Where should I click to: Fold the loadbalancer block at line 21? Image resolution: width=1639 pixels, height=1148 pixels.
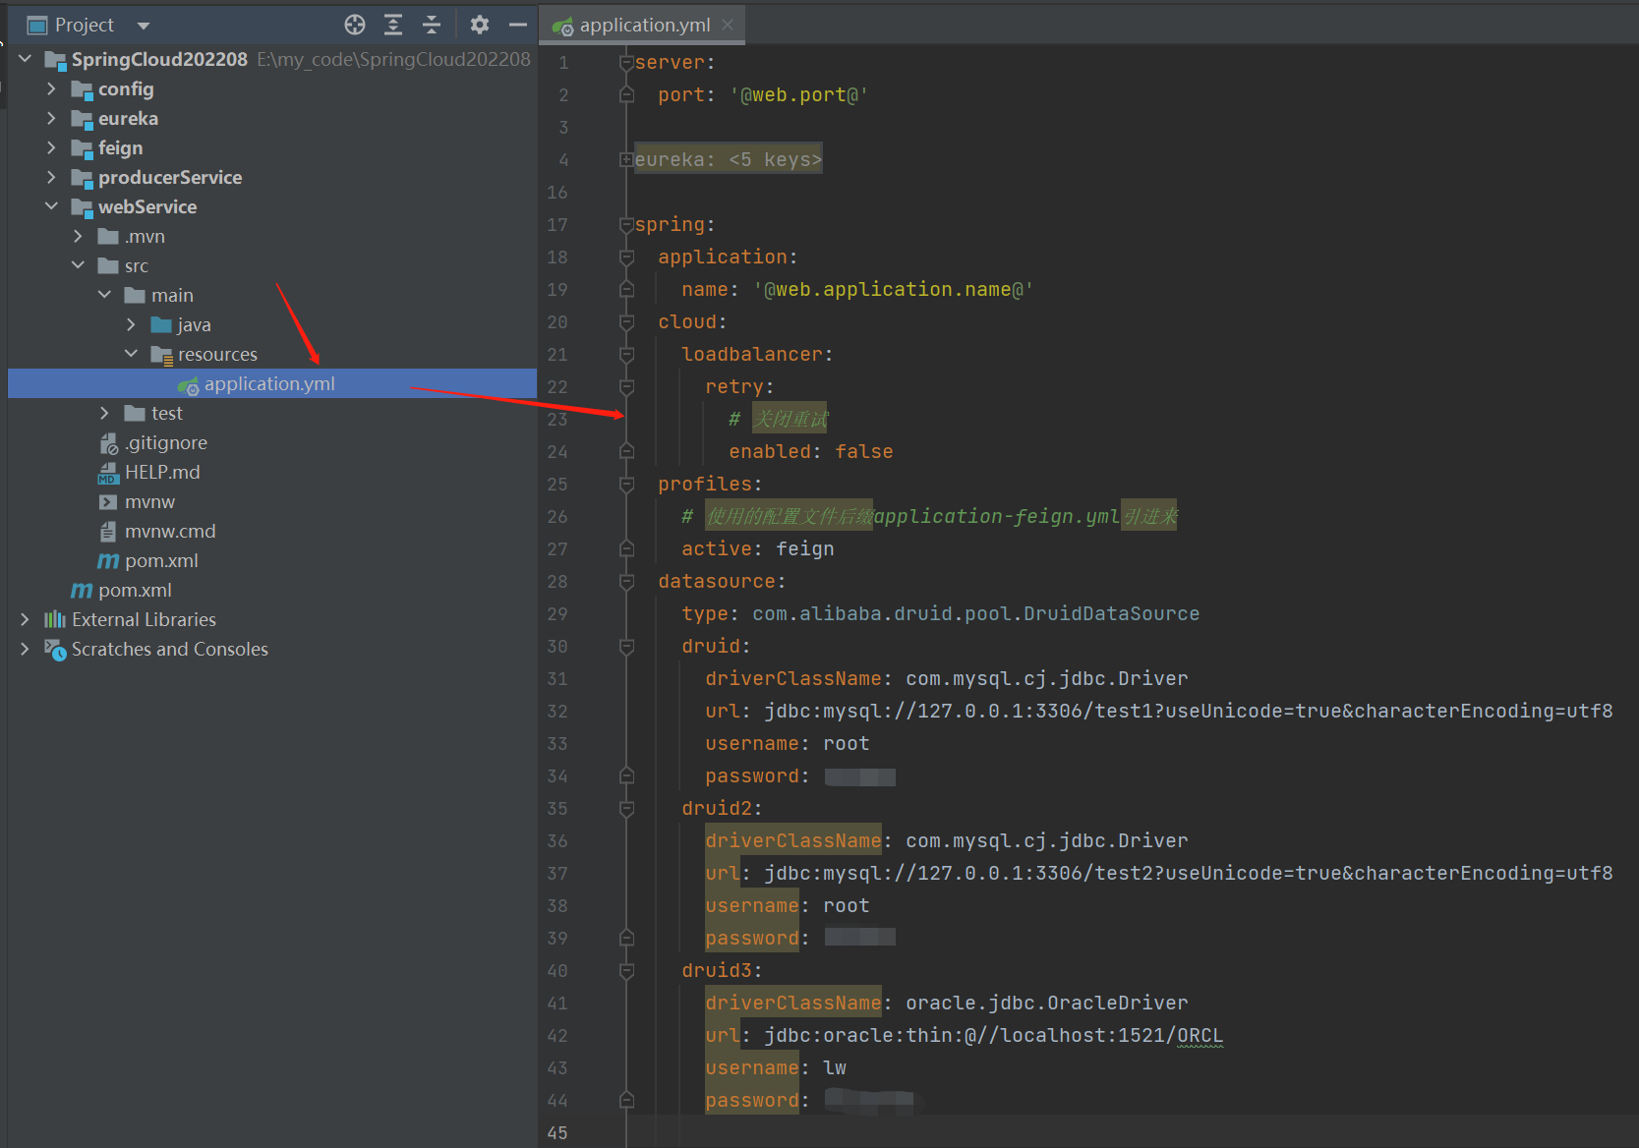(x=626, y=354)
